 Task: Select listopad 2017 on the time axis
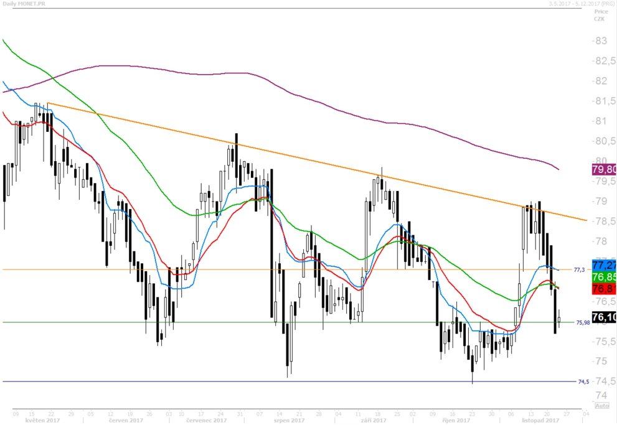540,420
